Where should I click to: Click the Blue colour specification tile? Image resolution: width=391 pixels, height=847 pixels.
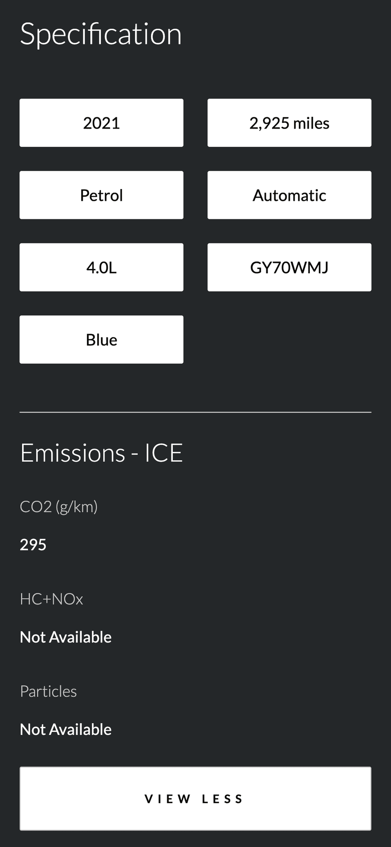click(101, 339)
